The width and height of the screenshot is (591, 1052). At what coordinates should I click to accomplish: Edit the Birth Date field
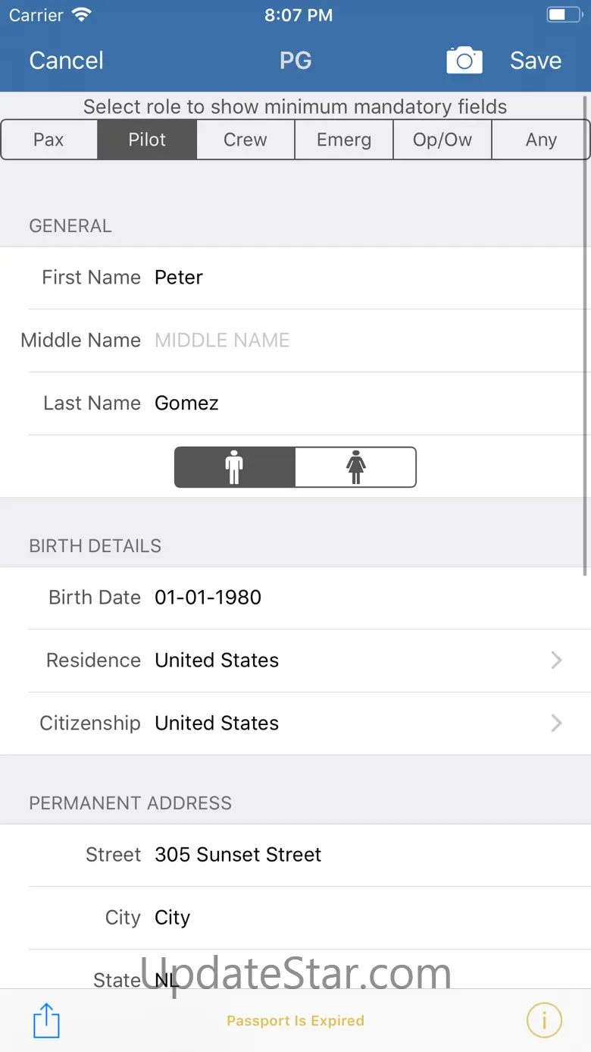[364, 598]
